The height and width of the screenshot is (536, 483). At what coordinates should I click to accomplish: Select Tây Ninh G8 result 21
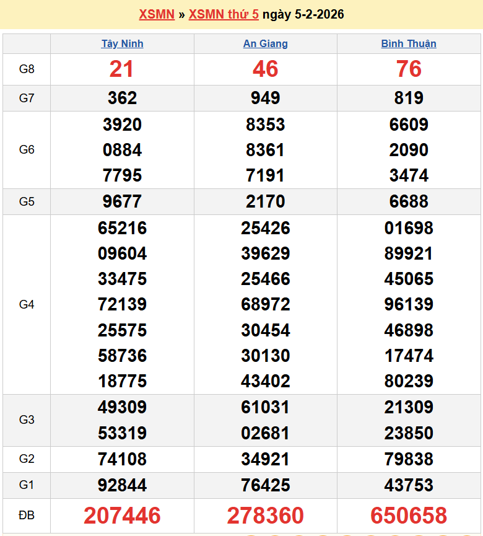click(x=122, y=69)
